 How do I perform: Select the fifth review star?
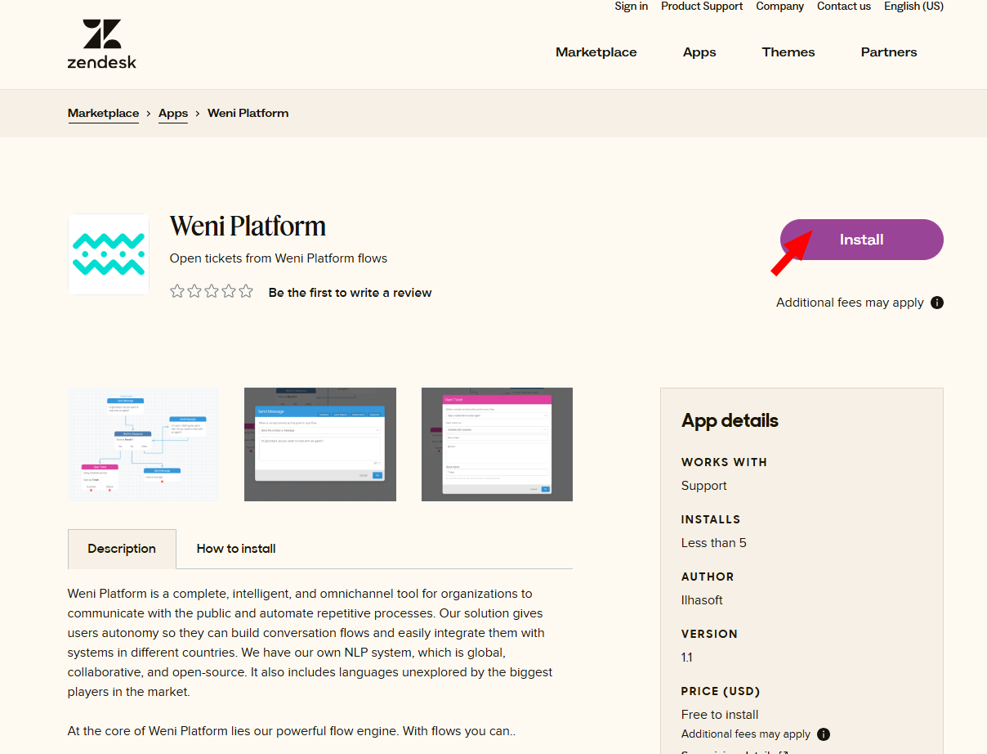[246, 291]
